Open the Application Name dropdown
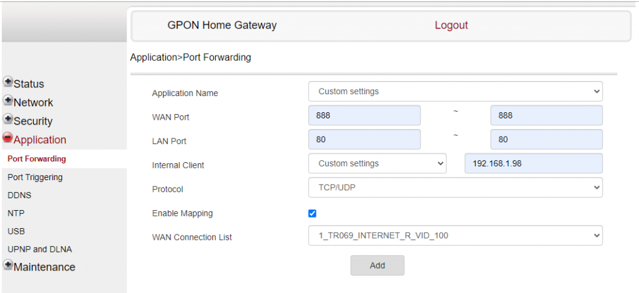 pos(455,92)
